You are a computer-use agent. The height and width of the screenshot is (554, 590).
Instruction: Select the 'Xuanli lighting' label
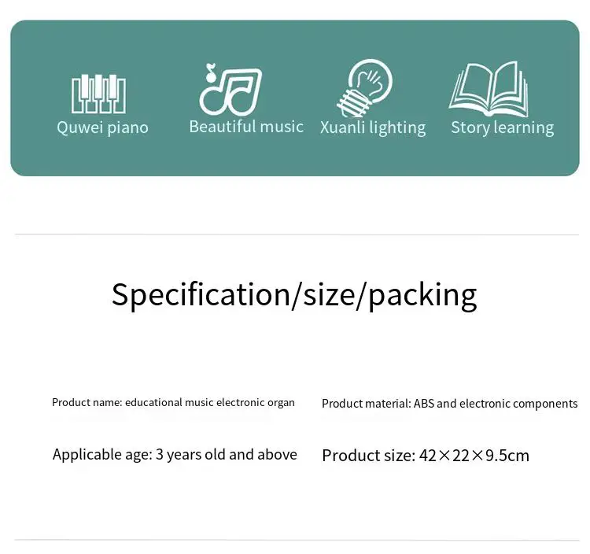[373, 127]
